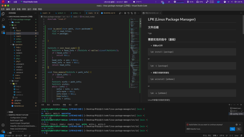Click No on Build failed notification
This screenshot has height=137, width=244.
tap(239, 129)
